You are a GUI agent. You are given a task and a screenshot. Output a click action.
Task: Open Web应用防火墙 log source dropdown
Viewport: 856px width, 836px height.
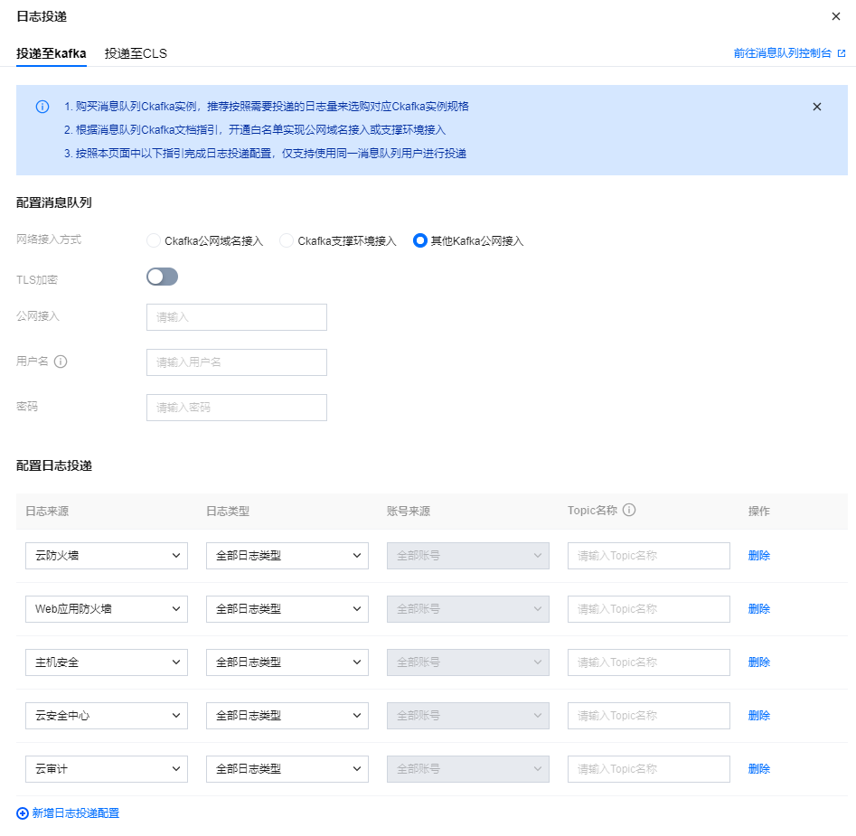(x=107, y=609)
